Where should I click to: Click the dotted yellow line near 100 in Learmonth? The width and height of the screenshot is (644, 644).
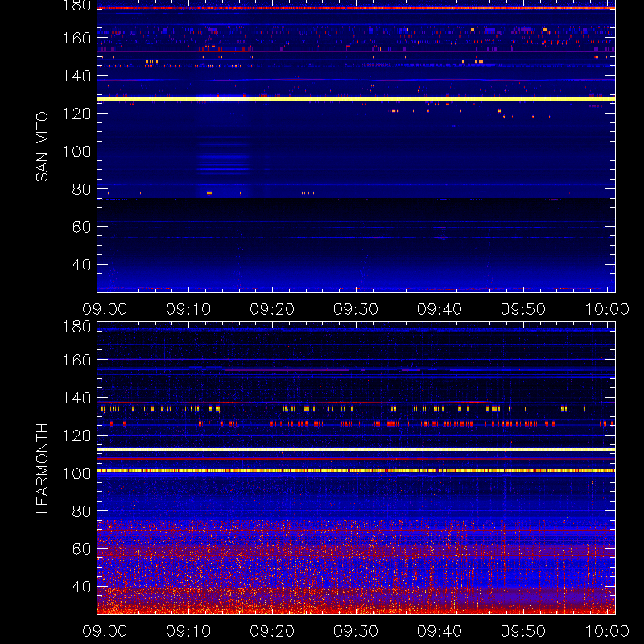point(356,471)
